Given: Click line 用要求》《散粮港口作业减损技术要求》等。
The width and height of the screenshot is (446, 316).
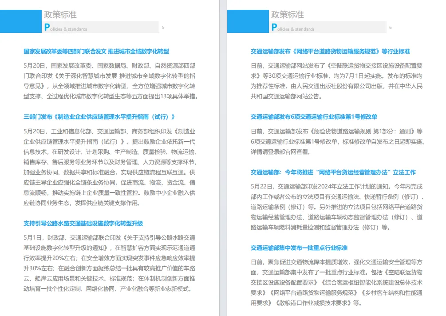Looking at the screenshot, I should [306, 303].
